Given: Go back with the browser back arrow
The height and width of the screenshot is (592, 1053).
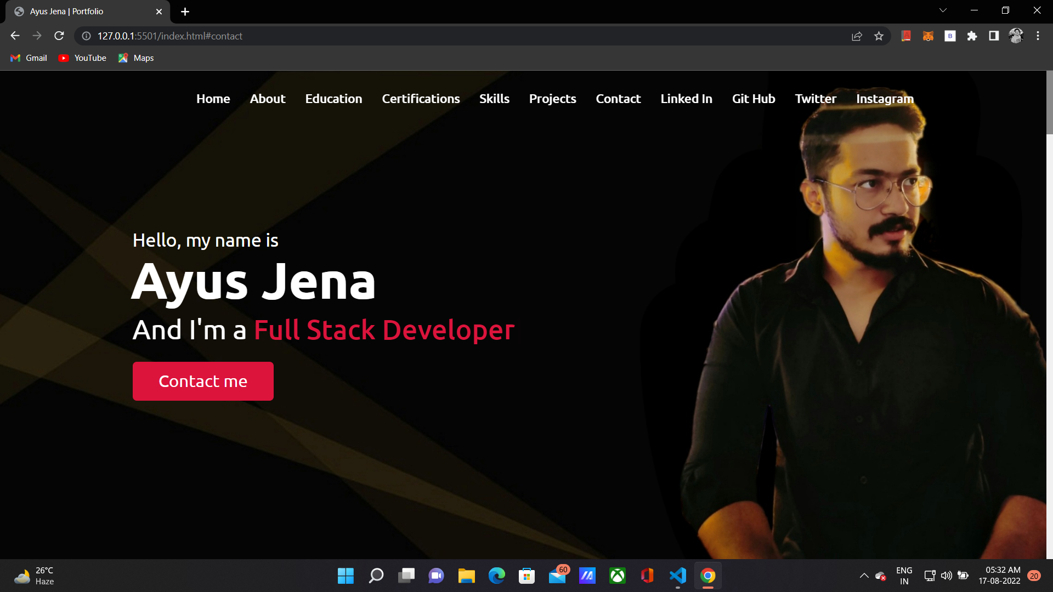Looking at the screenshot, I should coord(15,36).
